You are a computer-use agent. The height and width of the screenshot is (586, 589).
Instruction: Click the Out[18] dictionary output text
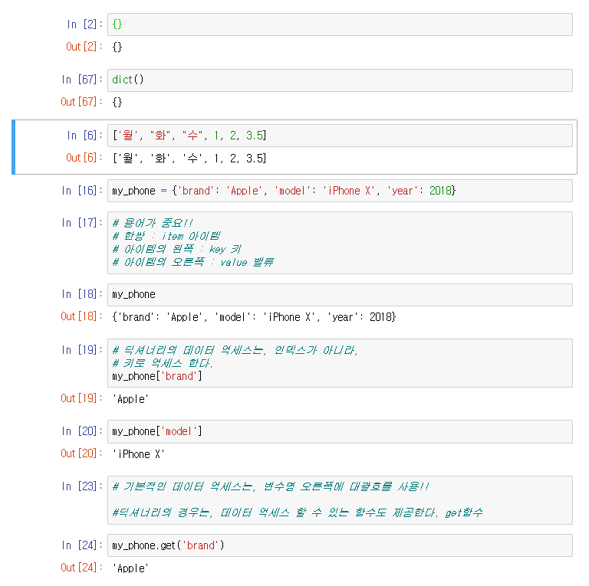pyautogui.click(x=254, y=317)
